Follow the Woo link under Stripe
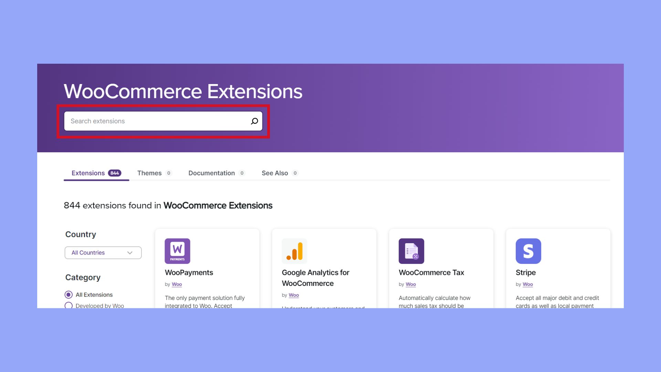The image size is (661, 372). click(528, 284)
